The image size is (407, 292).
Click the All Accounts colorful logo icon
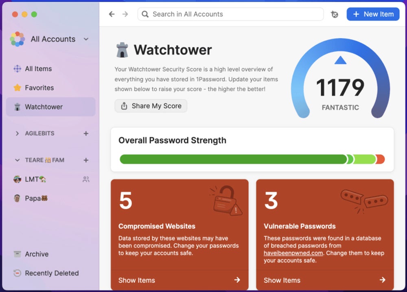(x=18, y=39)
